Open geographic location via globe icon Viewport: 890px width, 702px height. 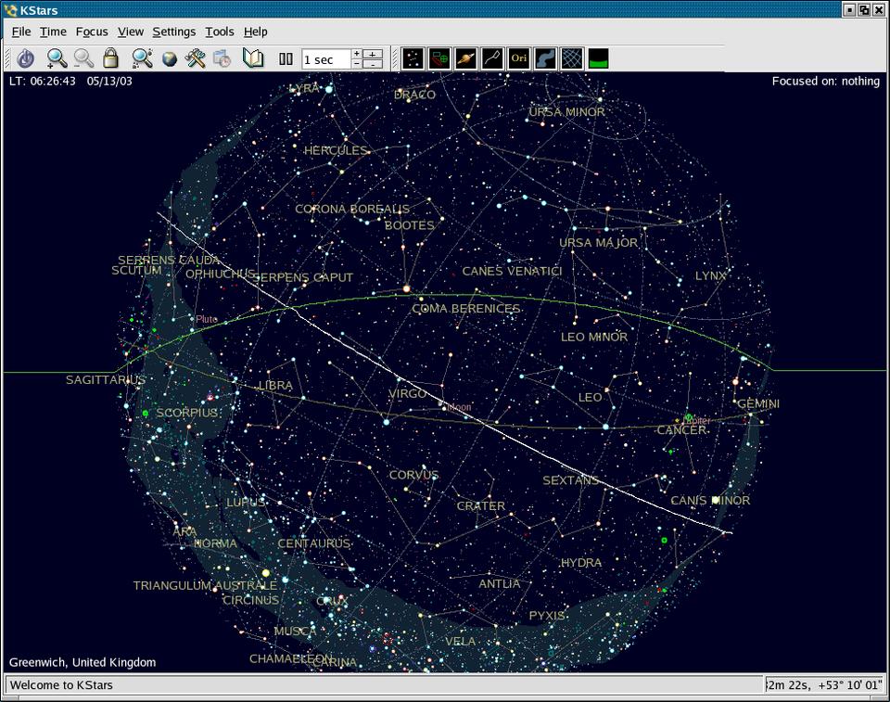[x=169, y=59]
